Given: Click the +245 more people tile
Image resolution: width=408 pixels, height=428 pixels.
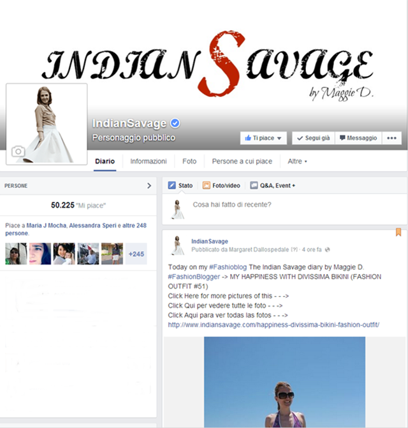Looking at the screenshot, I should point(136,254).
